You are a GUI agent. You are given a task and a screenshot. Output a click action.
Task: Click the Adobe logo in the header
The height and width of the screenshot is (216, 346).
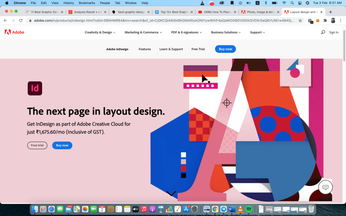tap(15, 32)
